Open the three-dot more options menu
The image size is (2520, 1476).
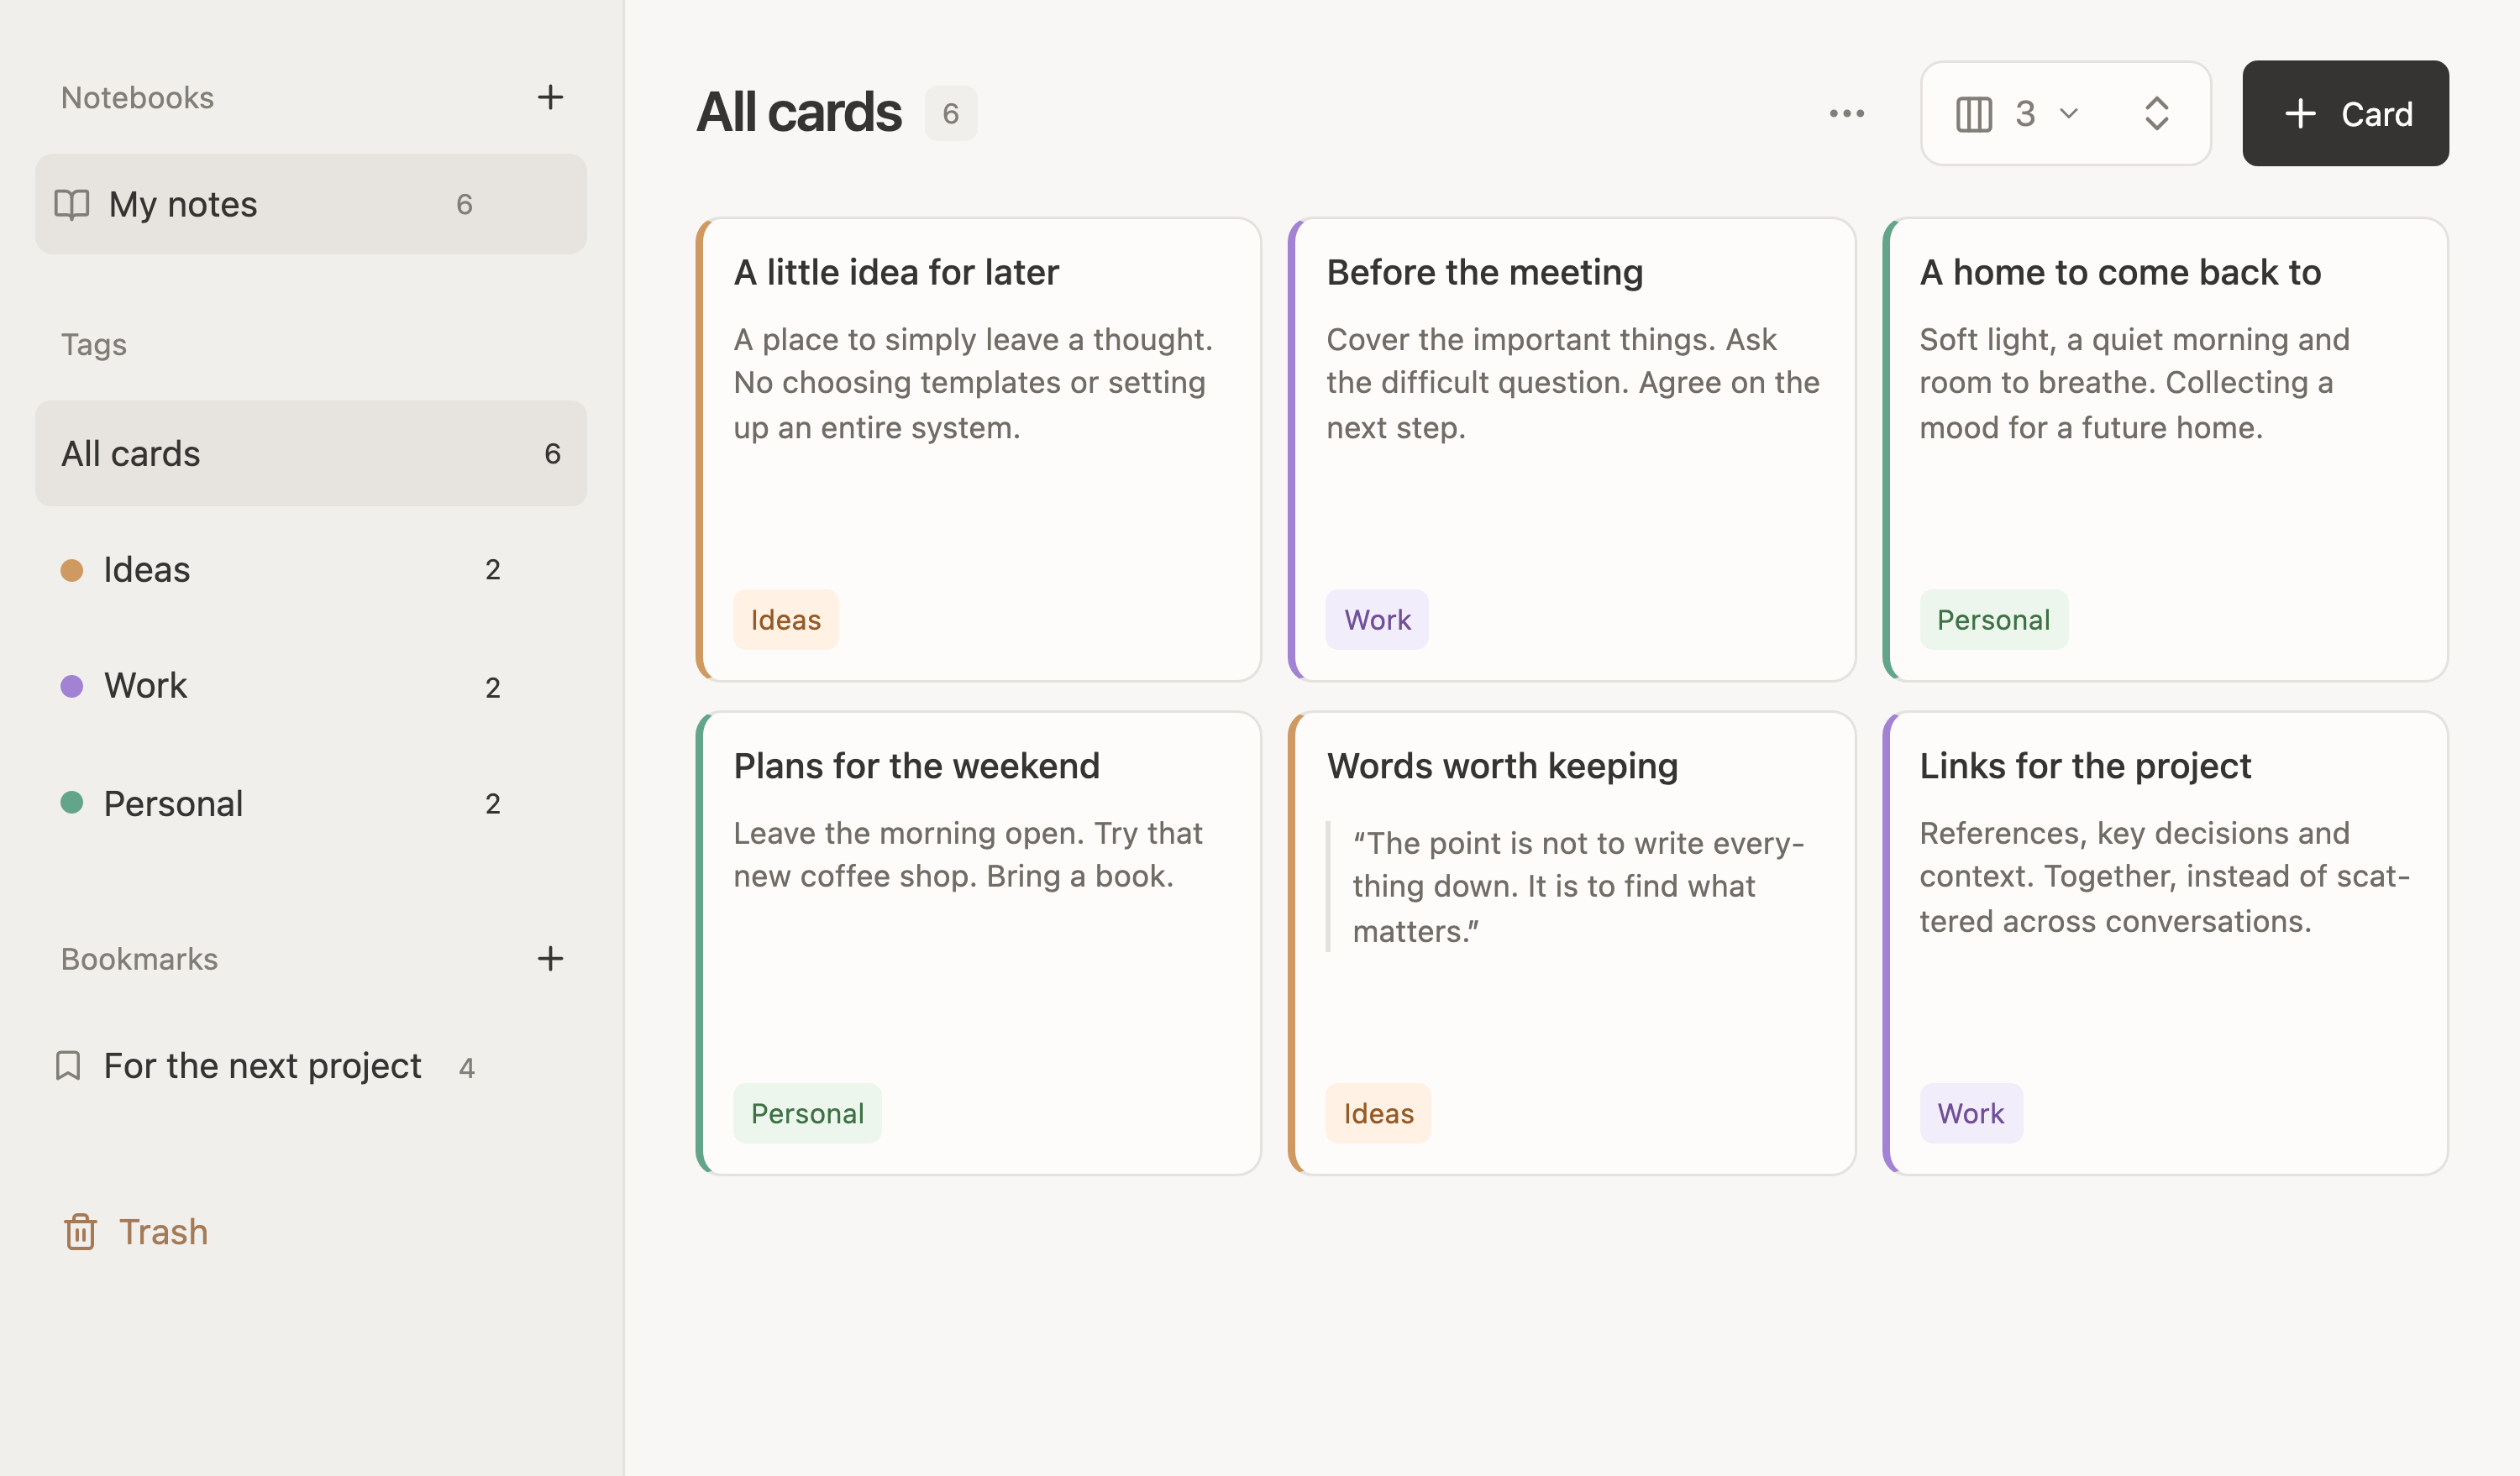(1847, 113)
